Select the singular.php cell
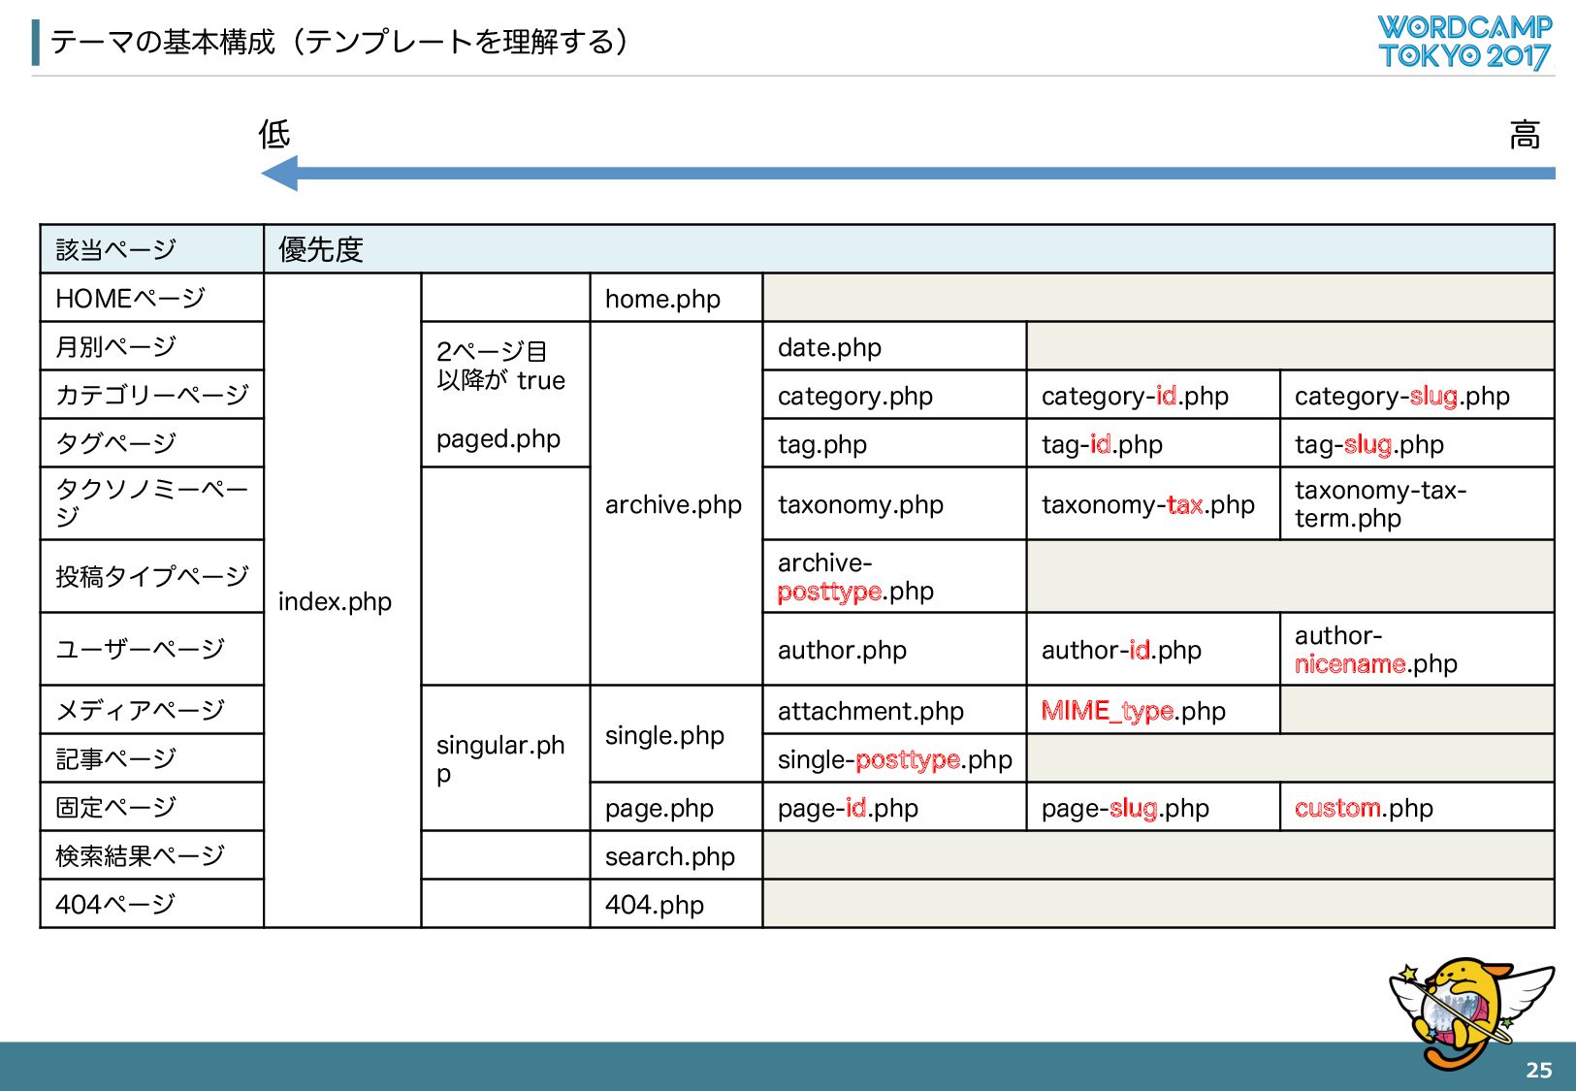Screen dimensions: 1576x1091 coord(505,758)
